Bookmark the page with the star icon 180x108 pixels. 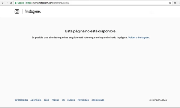170,3
